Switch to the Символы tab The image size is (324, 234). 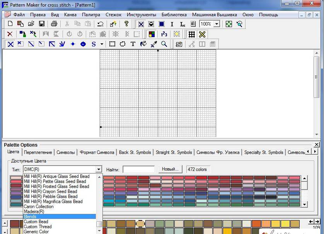pos(66,152)
